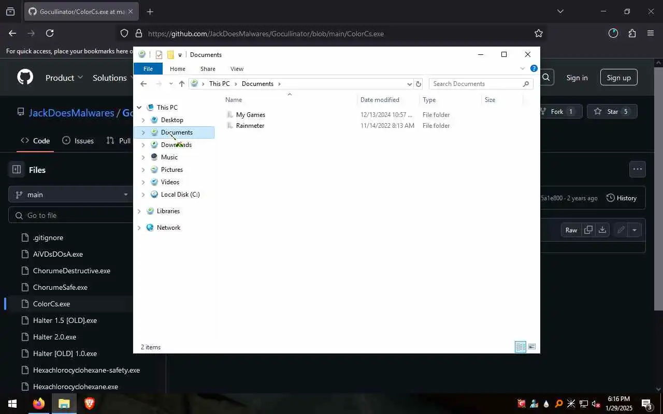663x414 pixels.
Task: Click Sign in on GitHub
Action: 577,78
